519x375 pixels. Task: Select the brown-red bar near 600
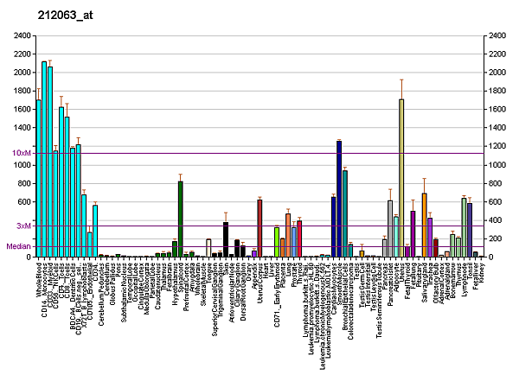pos(259,228)
